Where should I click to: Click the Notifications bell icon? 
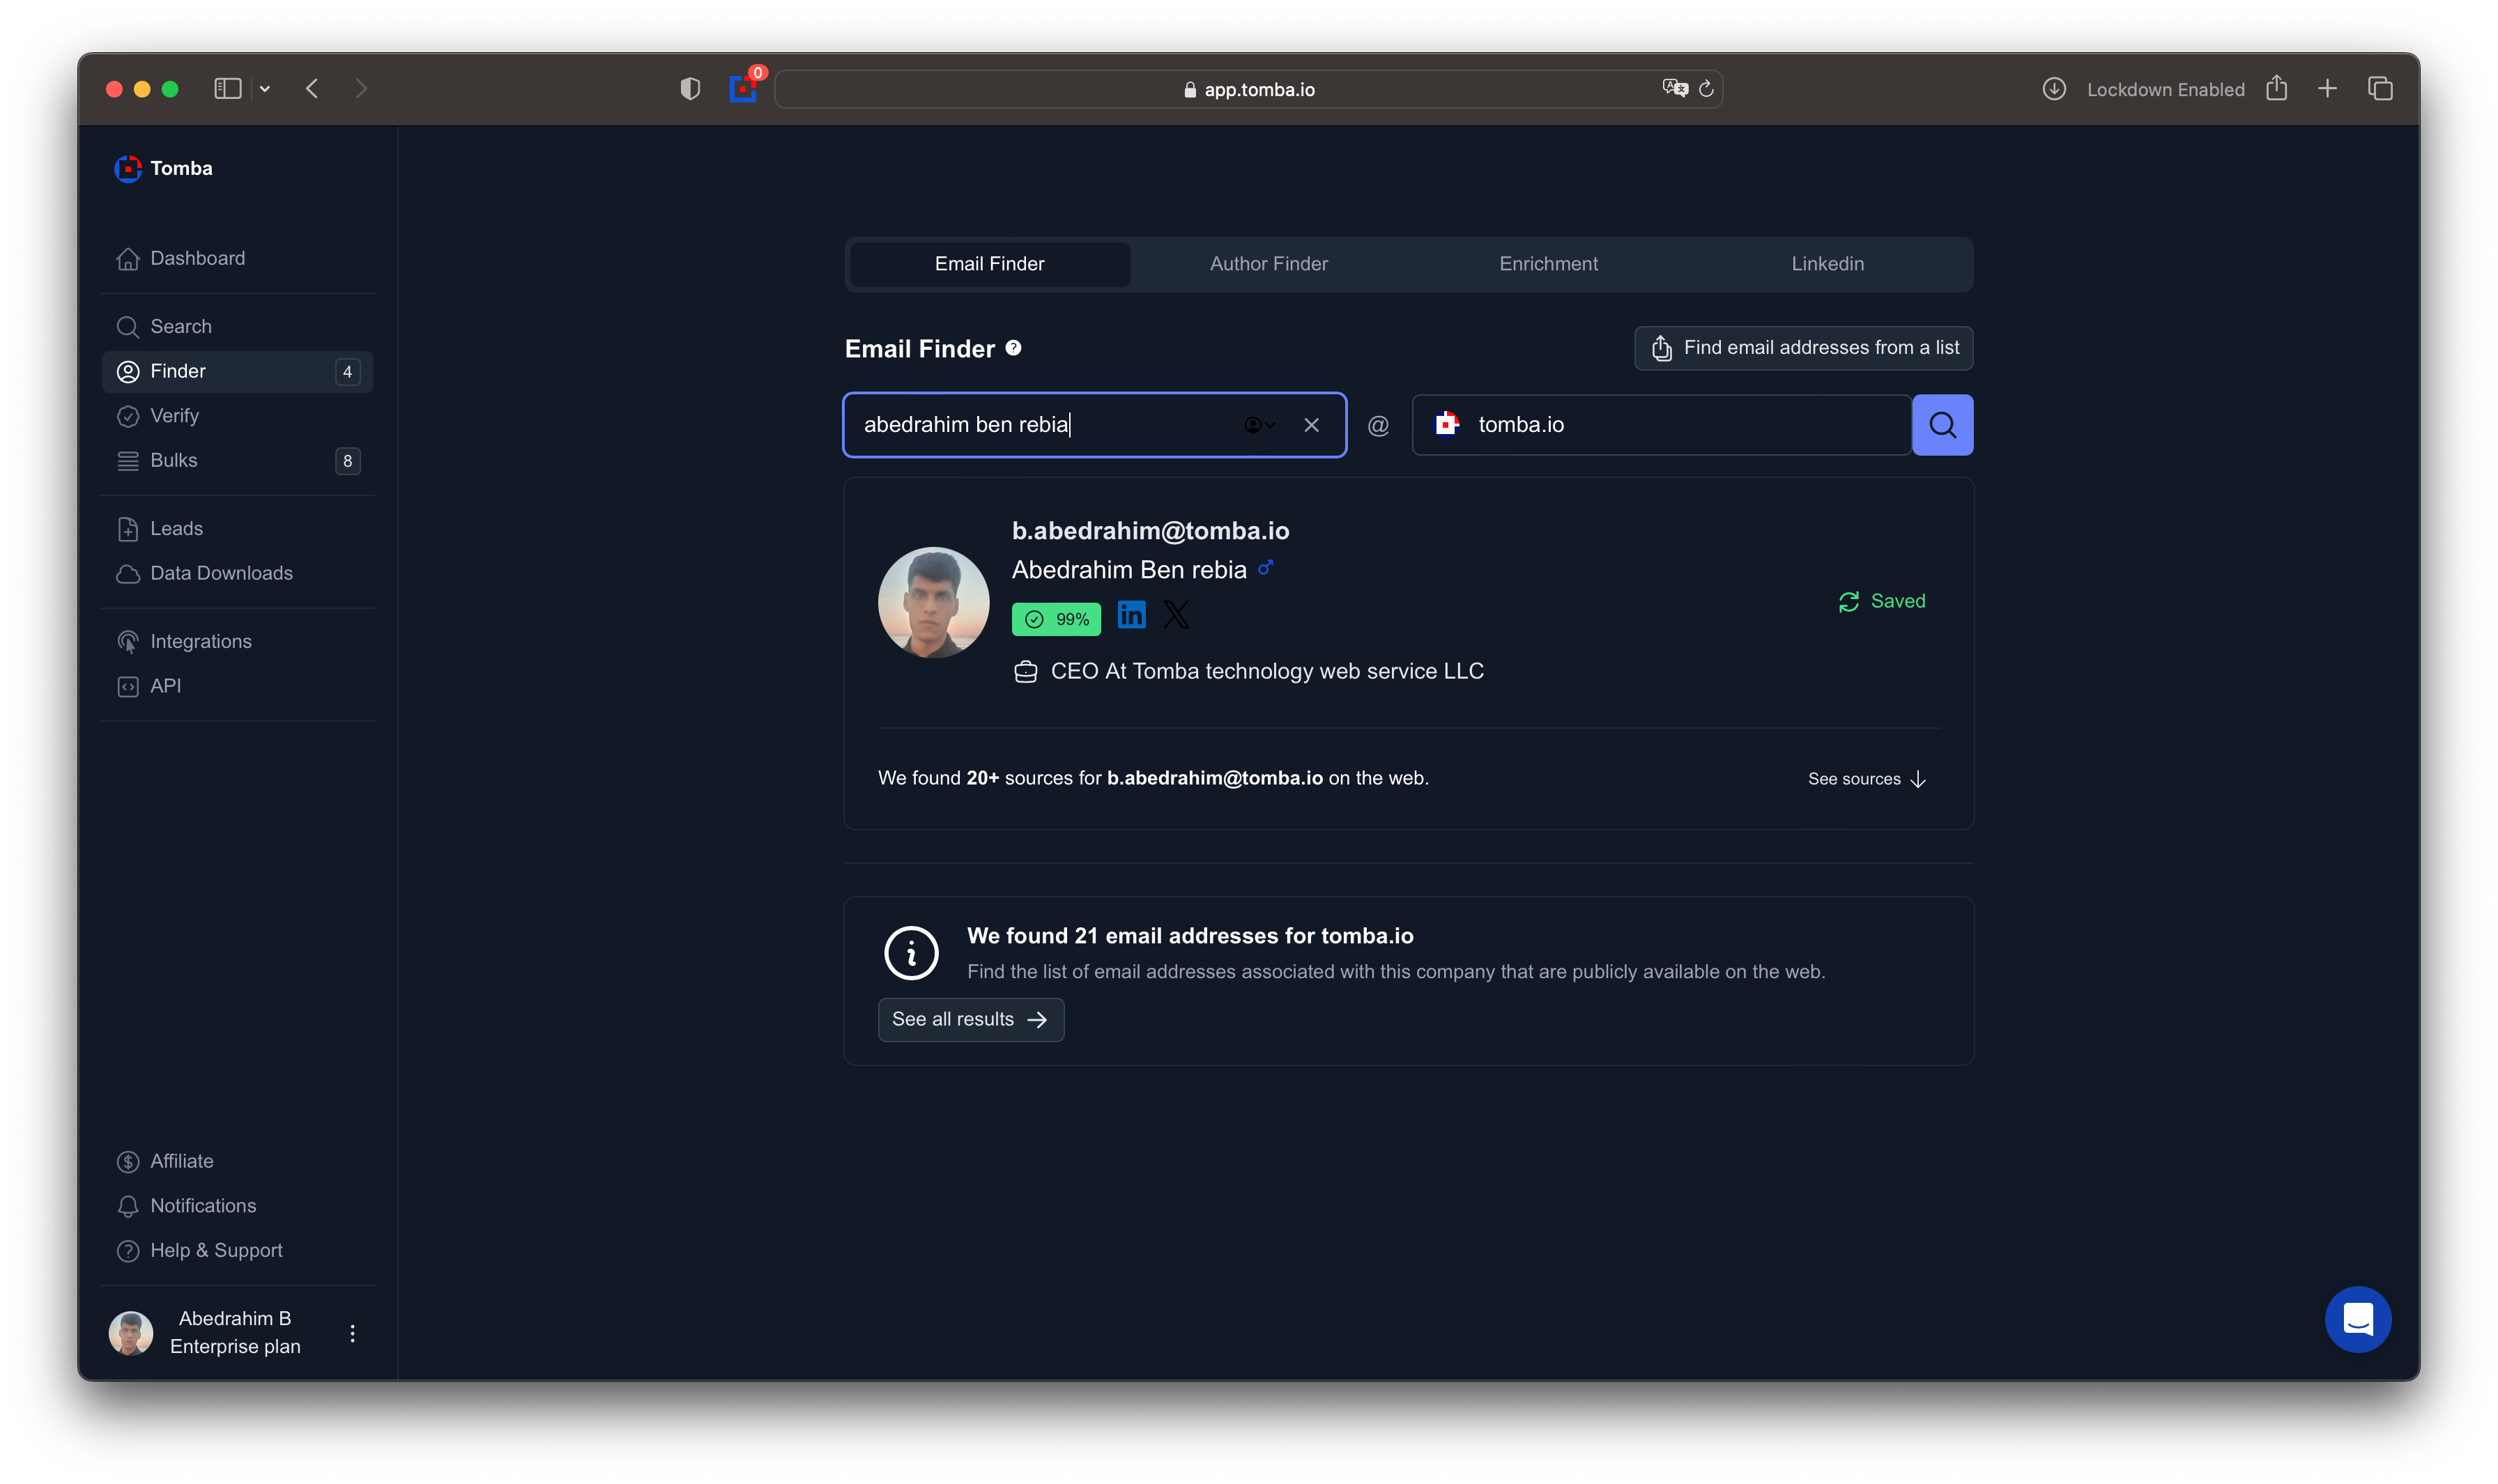coord(128,1206)
